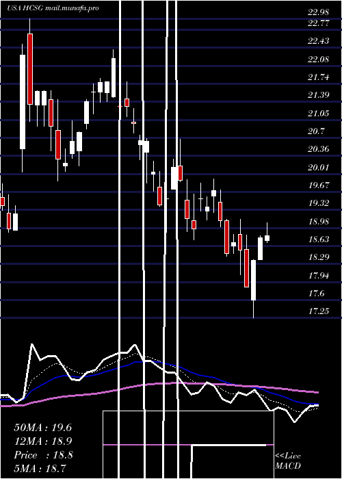Click the 22.08 price axis label
This screenshot has height=479, width=342.
(318, 60)
